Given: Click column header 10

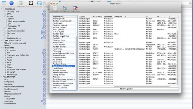Looking at the screenshot, I should (x=151, y=17).
